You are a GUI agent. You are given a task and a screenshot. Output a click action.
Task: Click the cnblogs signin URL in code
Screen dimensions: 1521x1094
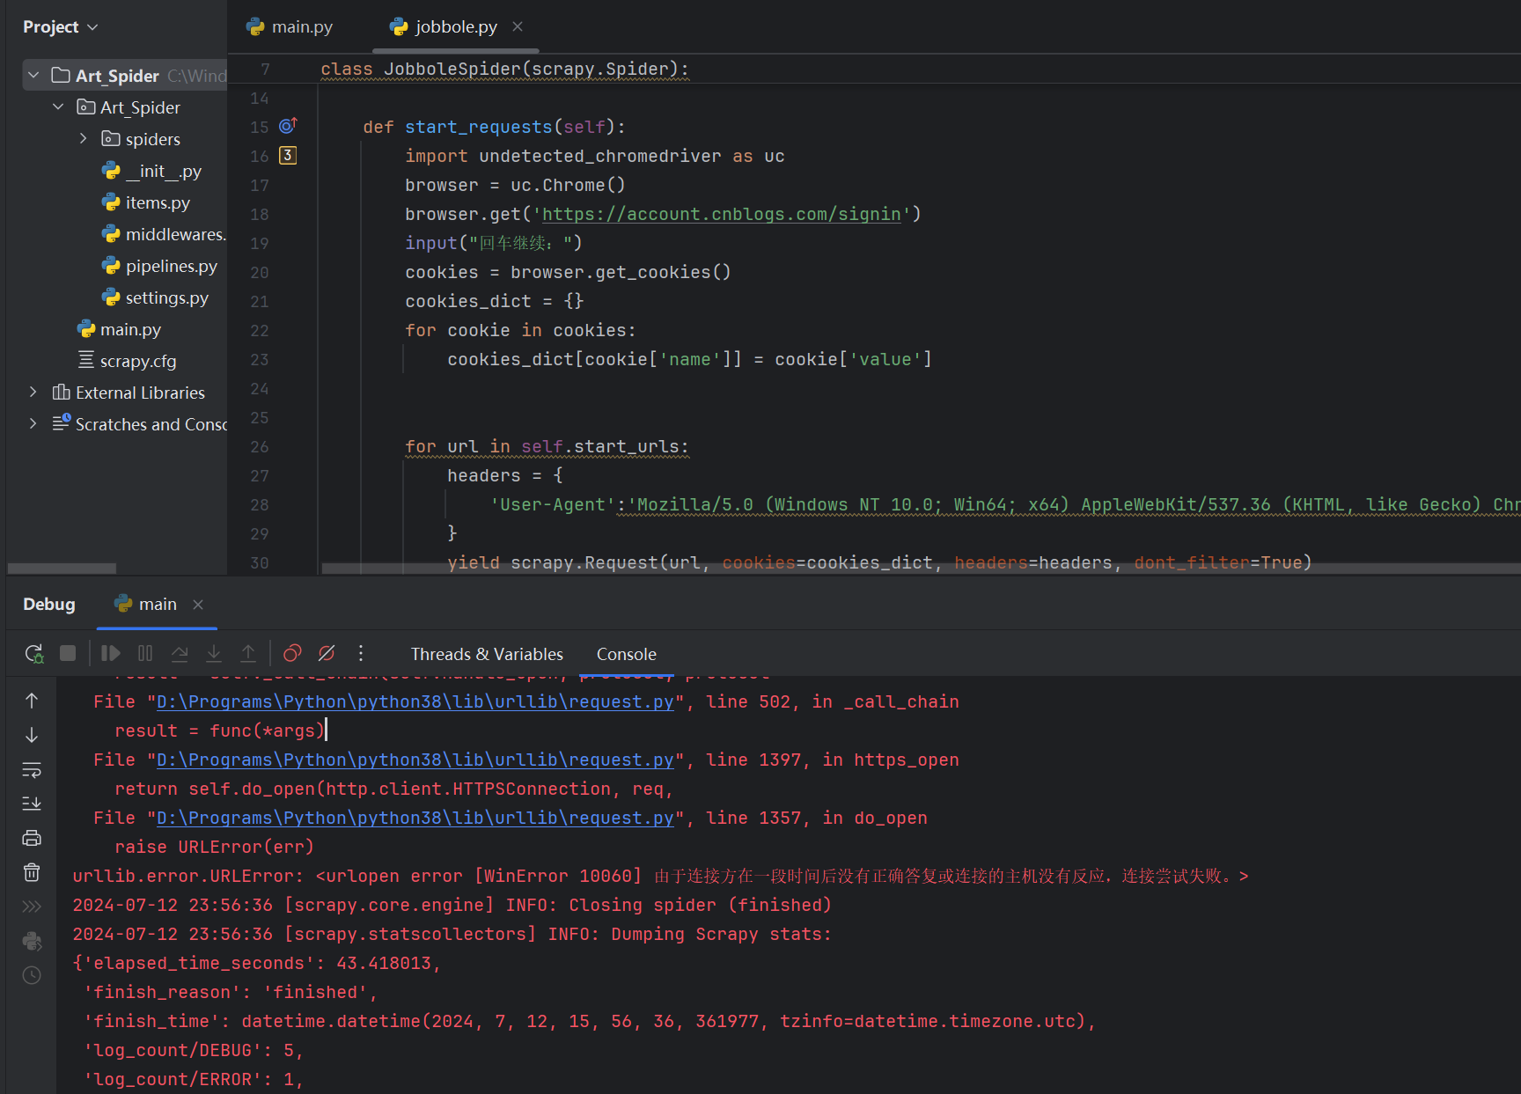point(722,214)
